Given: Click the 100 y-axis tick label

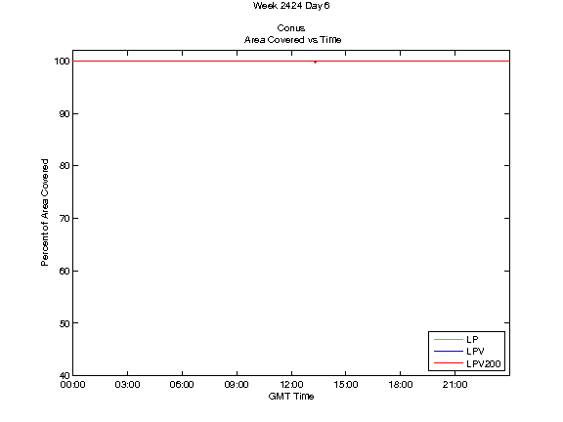Looking at the screenshot, I should coord(62,62).
